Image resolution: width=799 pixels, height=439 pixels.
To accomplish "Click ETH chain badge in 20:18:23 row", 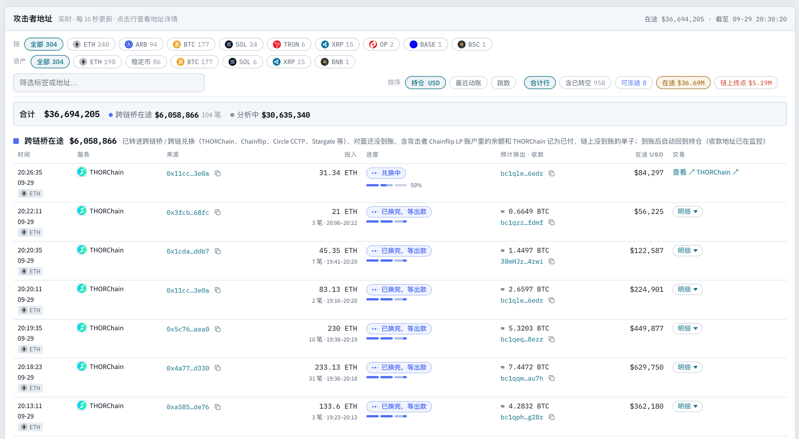I will (30, 388).
